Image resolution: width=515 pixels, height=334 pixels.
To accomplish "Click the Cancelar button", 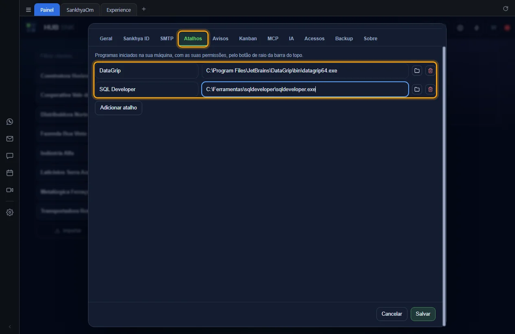I will click(392, 314).
